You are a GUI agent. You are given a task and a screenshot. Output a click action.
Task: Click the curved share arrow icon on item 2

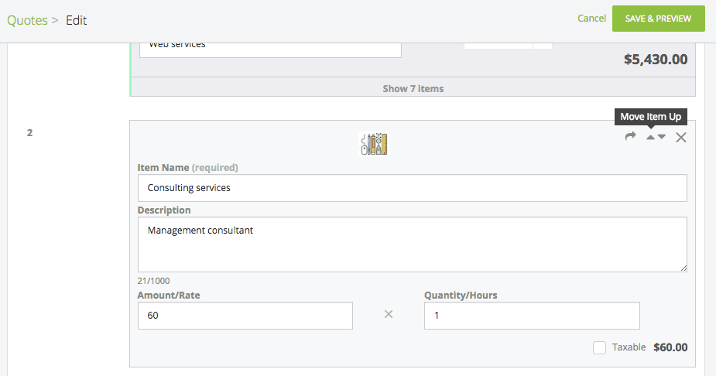[630, 137]
